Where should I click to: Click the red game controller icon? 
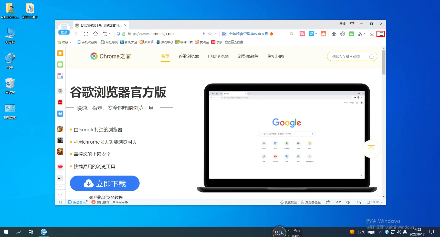click(x=323, y=34)
